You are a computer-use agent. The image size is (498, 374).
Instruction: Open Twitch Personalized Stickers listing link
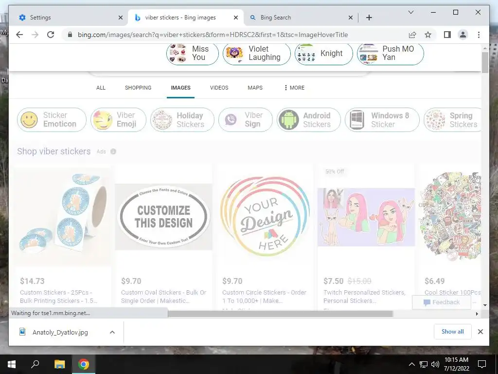point(365,297)
